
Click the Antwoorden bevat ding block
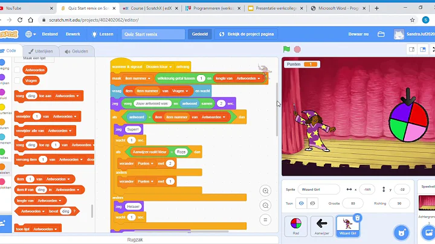(x=47, y=211)
